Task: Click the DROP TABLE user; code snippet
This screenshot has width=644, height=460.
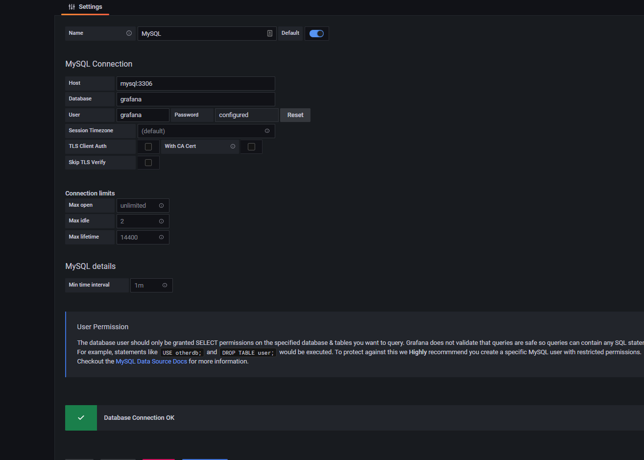Action: [x=248, y=353]
